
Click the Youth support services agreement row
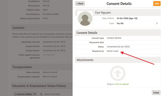[x=42, y=56]
